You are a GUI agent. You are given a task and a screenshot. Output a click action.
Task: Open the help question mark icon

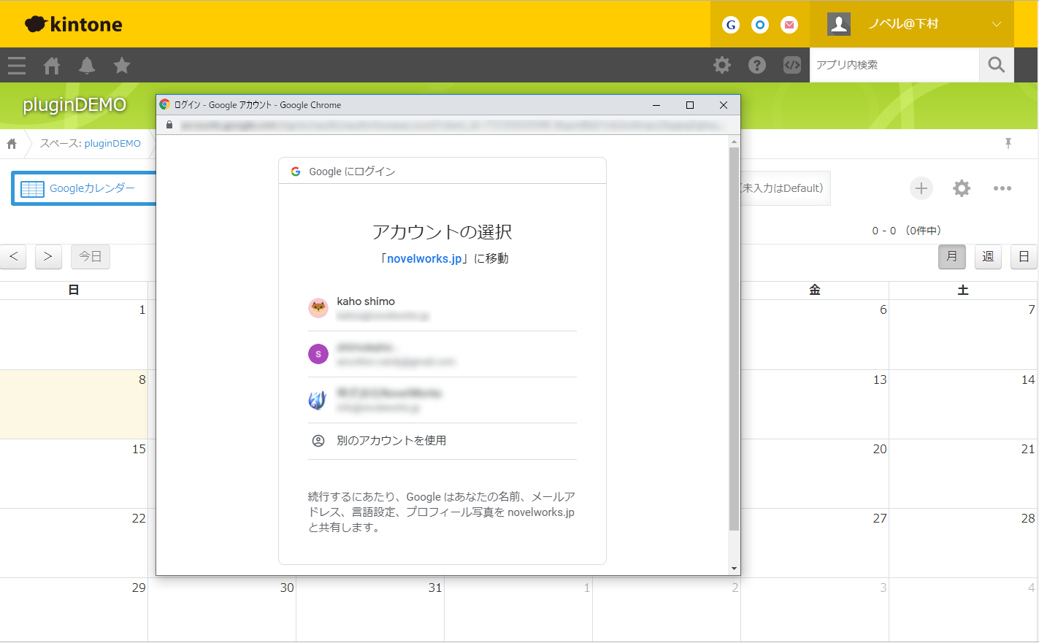[x=757, y=65]
